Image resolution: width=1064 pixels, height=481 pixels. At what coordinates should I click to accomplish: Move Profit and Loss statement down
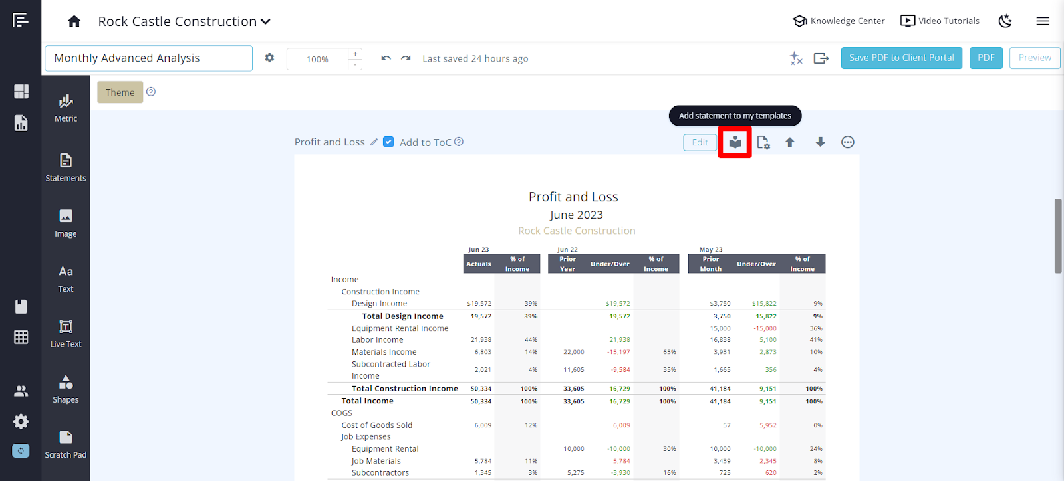(x=821, y=142)
